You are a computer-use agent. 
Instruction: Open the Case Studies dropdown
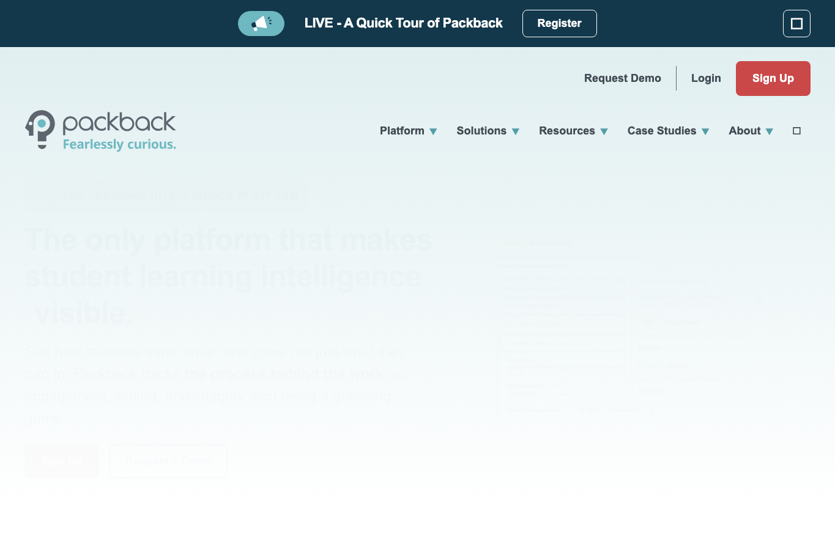coord(669,131)
